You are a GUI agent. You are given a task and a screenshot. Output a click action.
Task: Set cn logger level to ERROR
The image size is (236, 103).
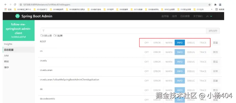coord(157,52)
